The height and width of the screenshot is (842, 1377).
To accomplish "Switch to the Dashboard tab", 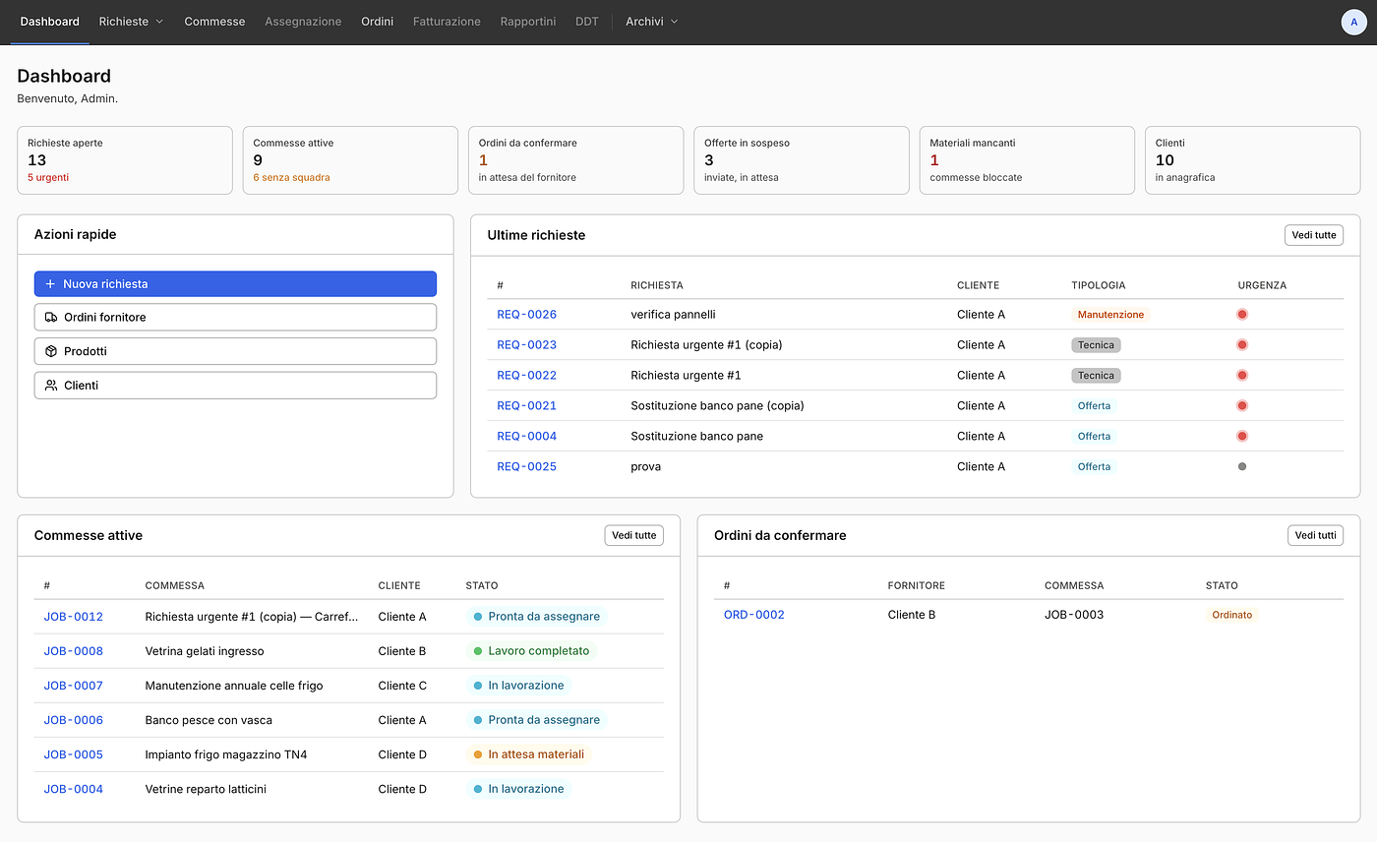I will point(50,22).
